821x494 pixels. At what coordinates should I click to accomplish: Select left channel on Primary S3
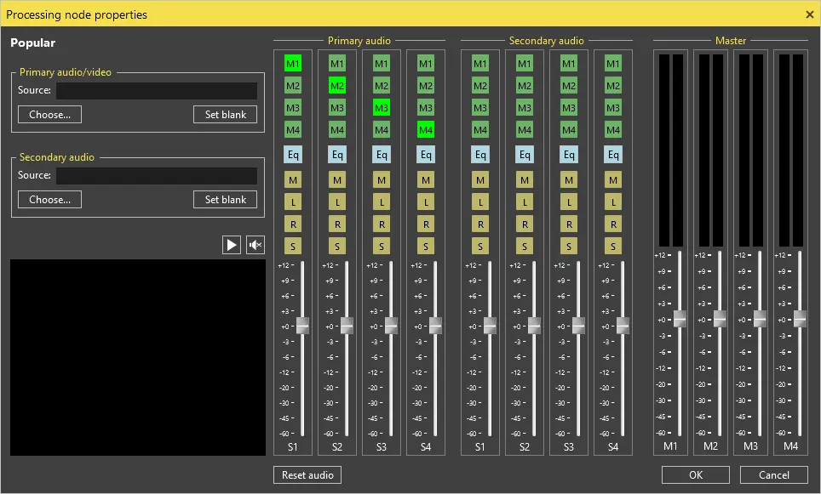pos(382,202)
